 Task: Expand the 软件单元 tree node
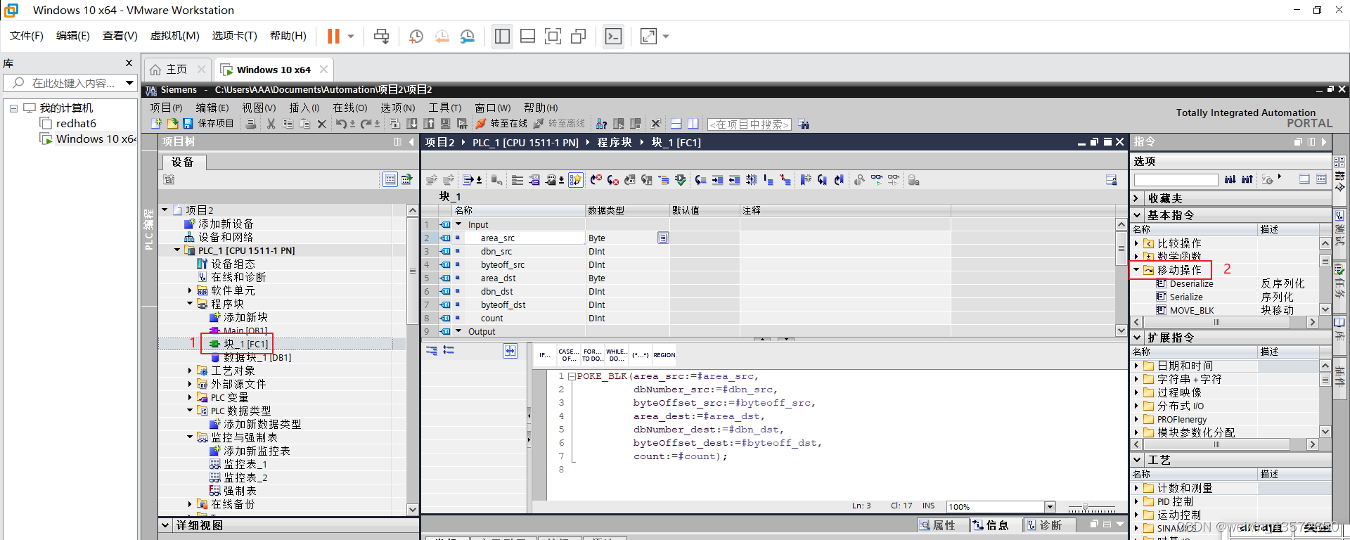click(x=190, y=290)
